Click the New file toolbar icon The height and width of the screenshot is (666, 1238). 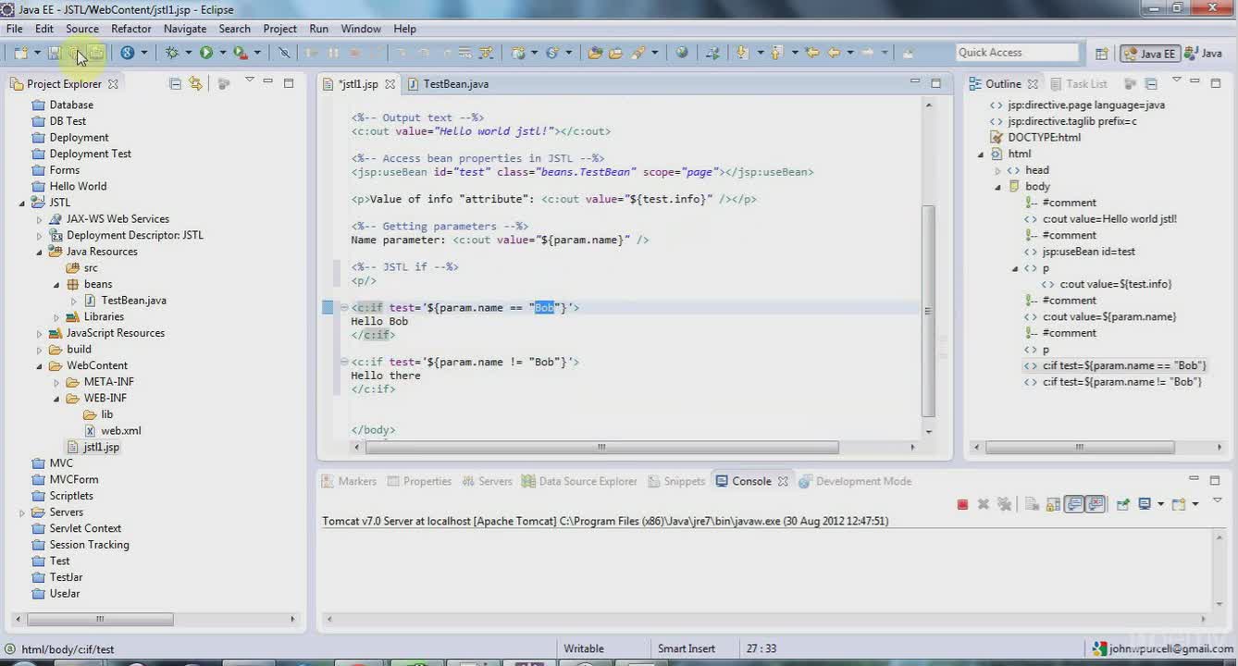(20, 53)
